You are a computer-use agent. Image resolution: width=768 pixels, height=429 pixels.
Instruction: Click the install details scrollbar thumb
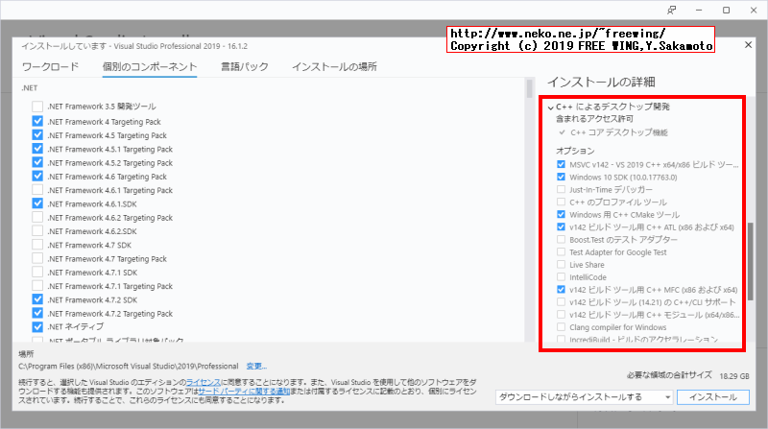[751, 261]
